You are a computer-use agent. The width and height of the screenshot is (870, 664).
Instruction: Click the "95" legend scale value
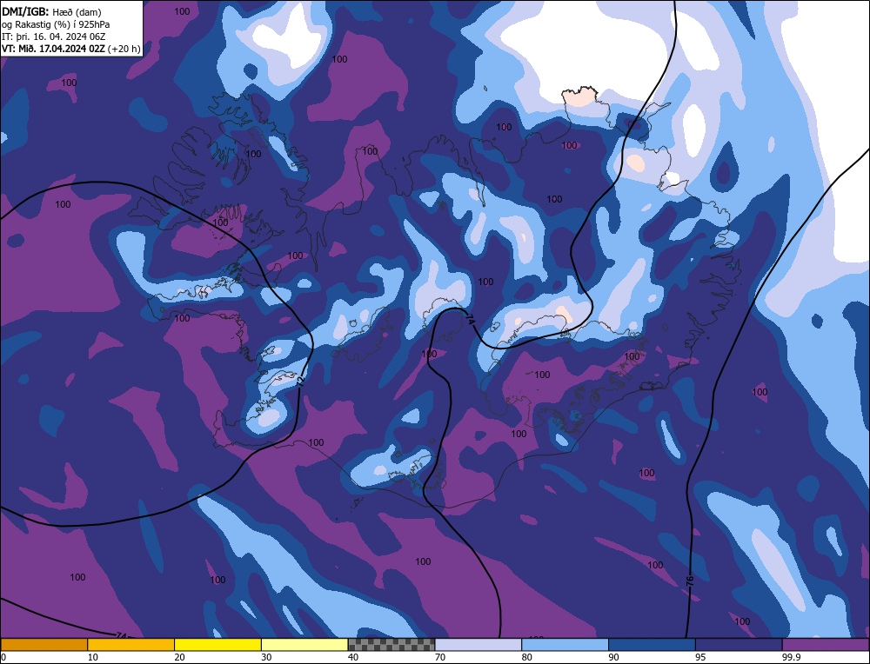pos(700,657)
